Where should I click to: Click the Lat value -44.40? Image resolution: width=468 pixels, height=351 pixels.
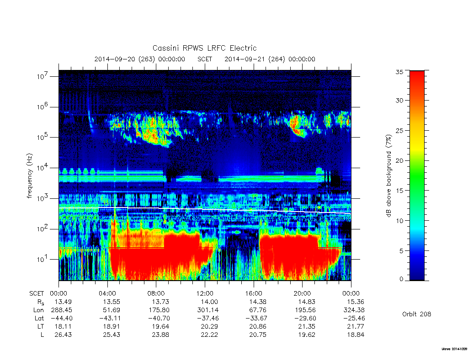pos(61,318)
